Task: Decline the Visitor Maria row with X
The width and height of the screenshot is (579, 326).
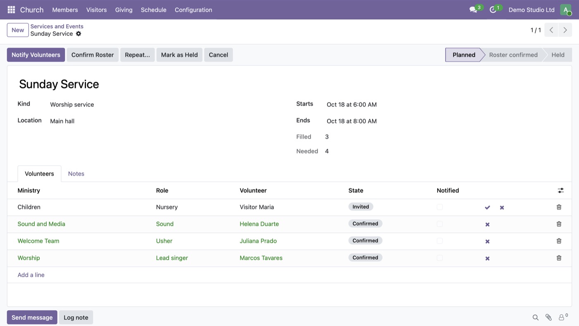Action: coord(502,208)
